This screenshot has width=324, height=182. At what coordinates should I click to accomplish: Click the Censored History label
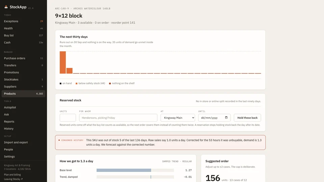pos(72,140)
